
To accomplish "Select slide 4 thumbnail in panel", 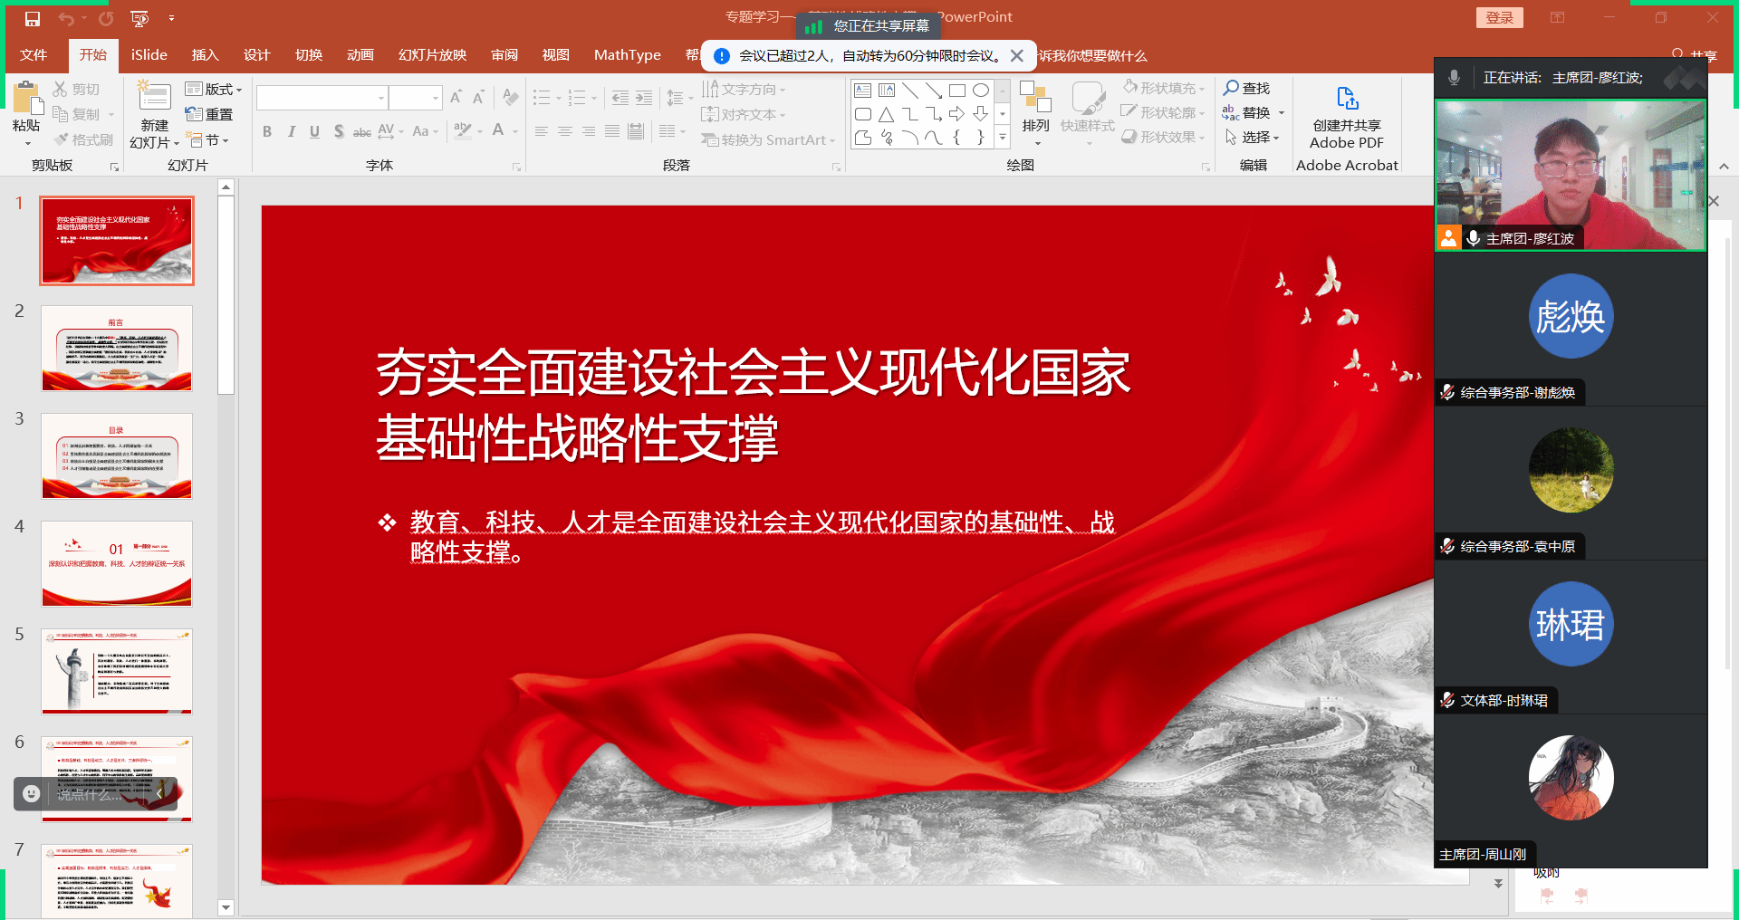I will click(x=117, y=563).
